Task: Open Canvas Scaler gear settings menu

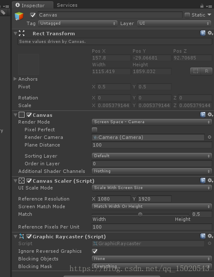Action: 210,181
